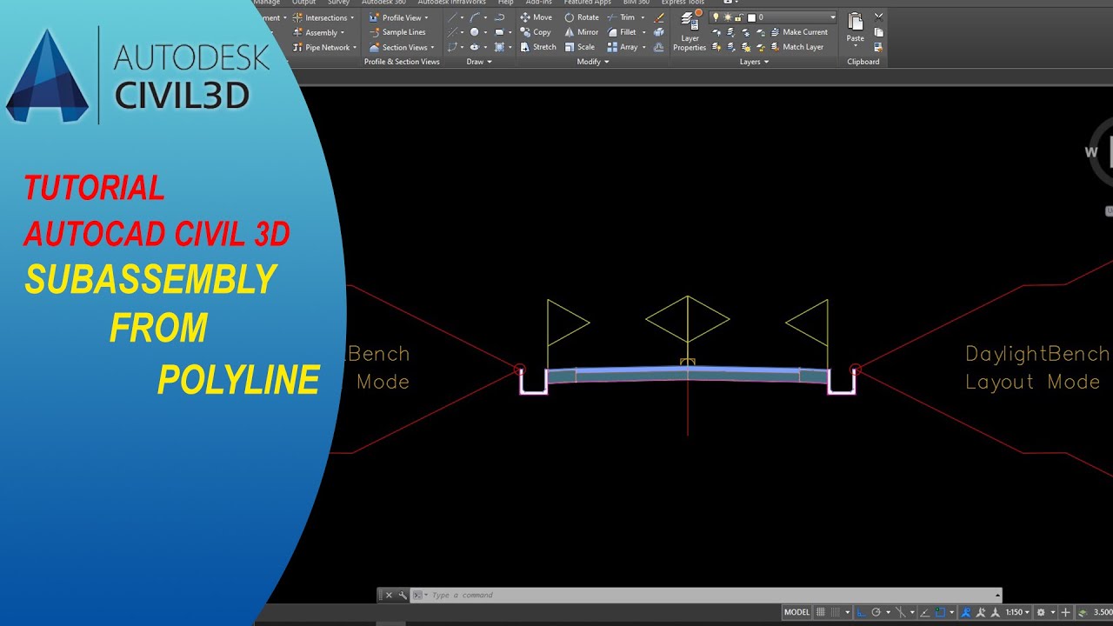This screenshot has width=1113, height=626.
Task: Select the Stretch tool
Action: coord(537,47)
